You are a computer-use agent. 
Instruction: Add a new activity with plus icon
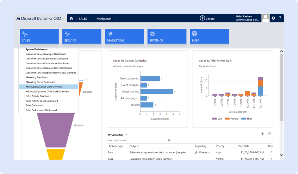pyautogui.click(x=263, y=134)
